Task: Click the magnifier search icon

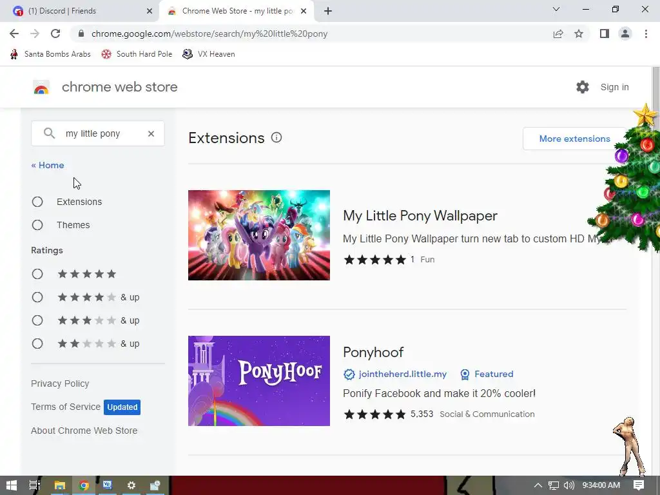Action: coord(49,133)
